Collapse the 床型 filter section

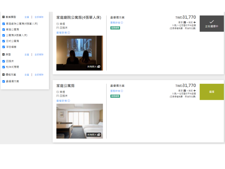(x=3, y=55)
